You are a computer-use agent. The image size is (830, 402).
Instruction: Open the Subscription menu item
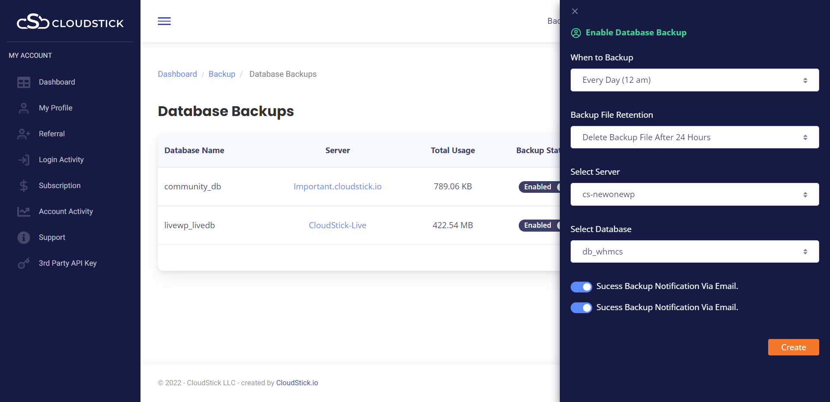point(60,185)
